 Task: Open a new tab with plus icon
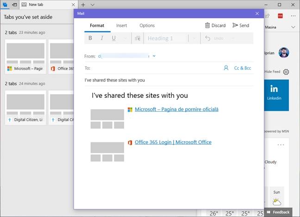83,5
